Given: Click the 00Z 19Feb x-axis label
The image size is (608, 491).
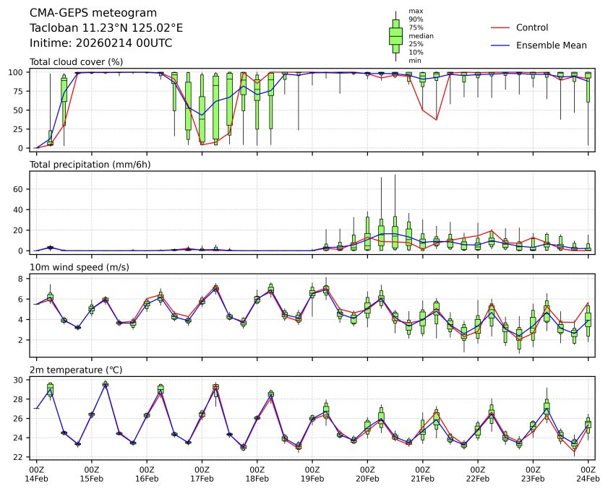Looking at the screenshot, I should [x=312, y=473].
